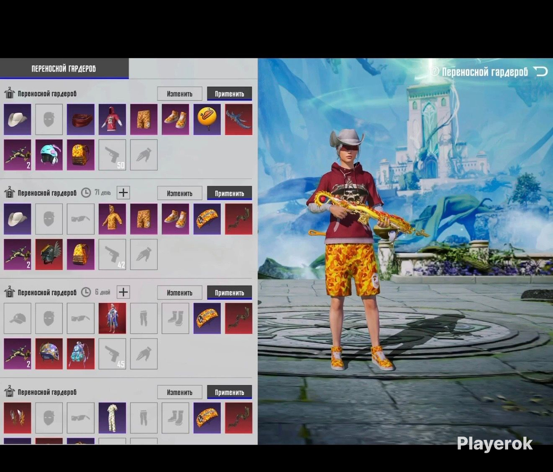
Task: Select the white jumpsuit outfit in the bottom wardrobe
Action: [x=112, y=418]
